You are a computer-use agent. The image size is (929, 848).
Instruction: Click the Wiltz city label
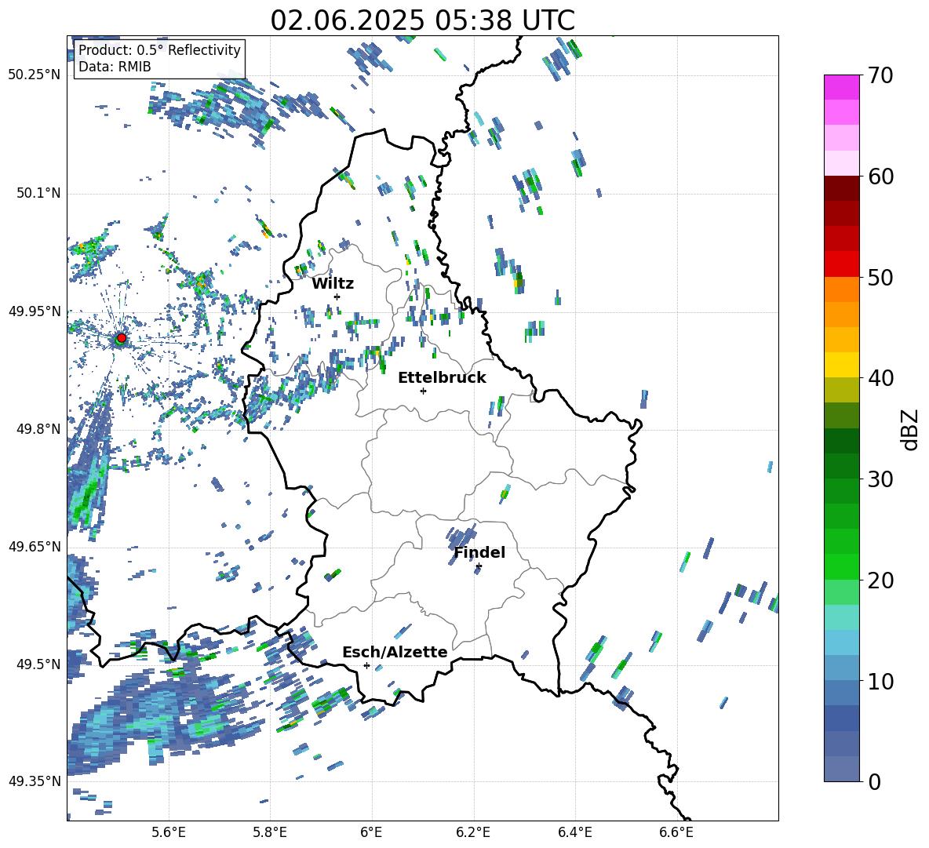pyautogui.click(x=333, y=284)
